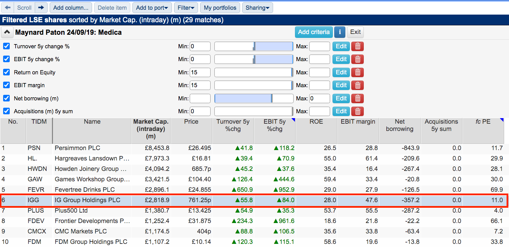Open My portfolios
This screenshot has width=509, height=247.
pyautogui.click(x=220, y=8)
